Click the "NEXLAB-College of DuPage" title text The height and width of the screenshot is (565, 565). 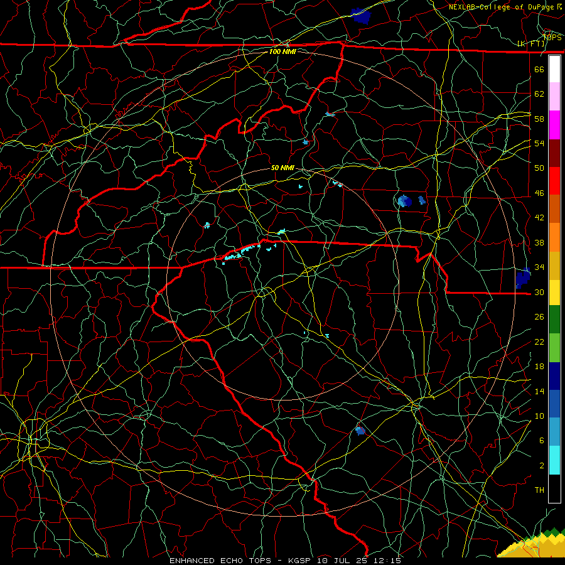(x=502, y=7)
